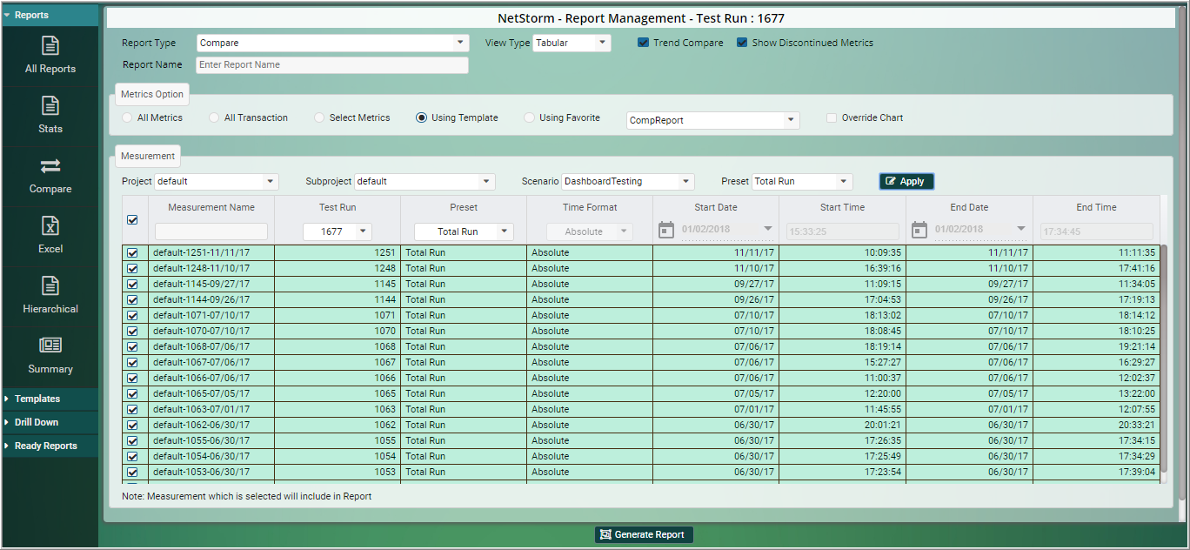Select row default-1065-07/05/17

[641, 393]
